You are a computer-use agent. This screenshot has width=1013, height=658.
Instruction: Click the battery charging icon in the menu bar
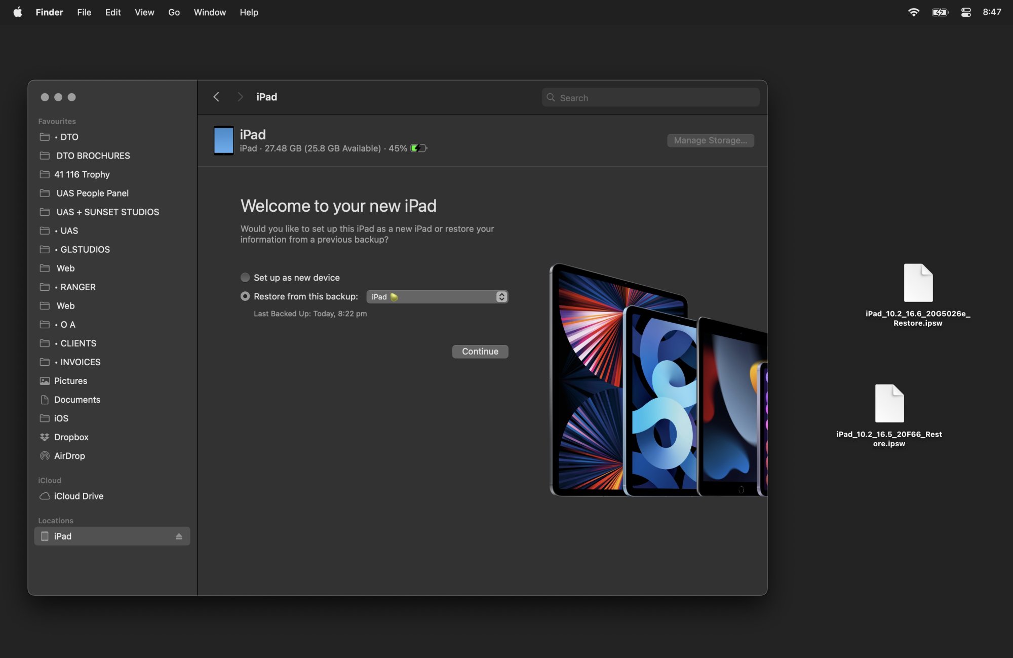point(940,12)
